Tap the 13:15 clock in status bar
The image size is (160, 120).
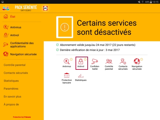pyautogui.click(x=155, y=2)
